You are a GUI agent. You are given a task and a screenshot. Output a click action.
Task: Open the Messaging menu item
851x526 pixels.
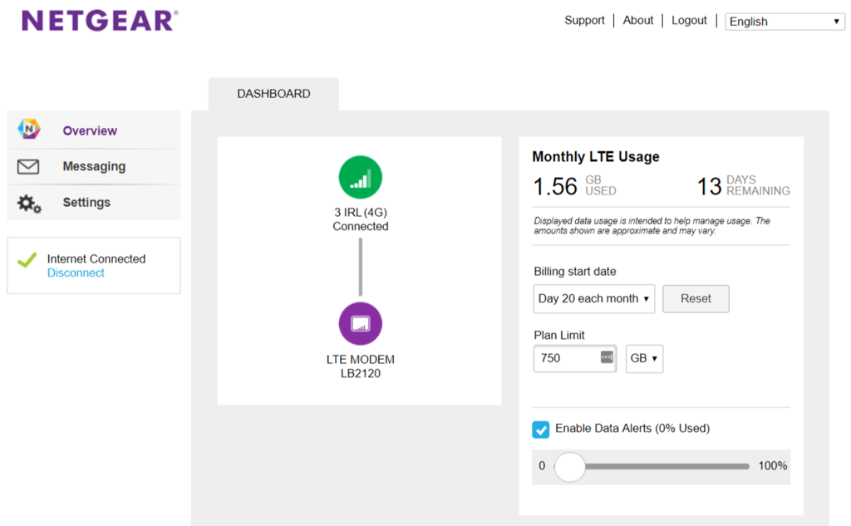tap(94, 167)
